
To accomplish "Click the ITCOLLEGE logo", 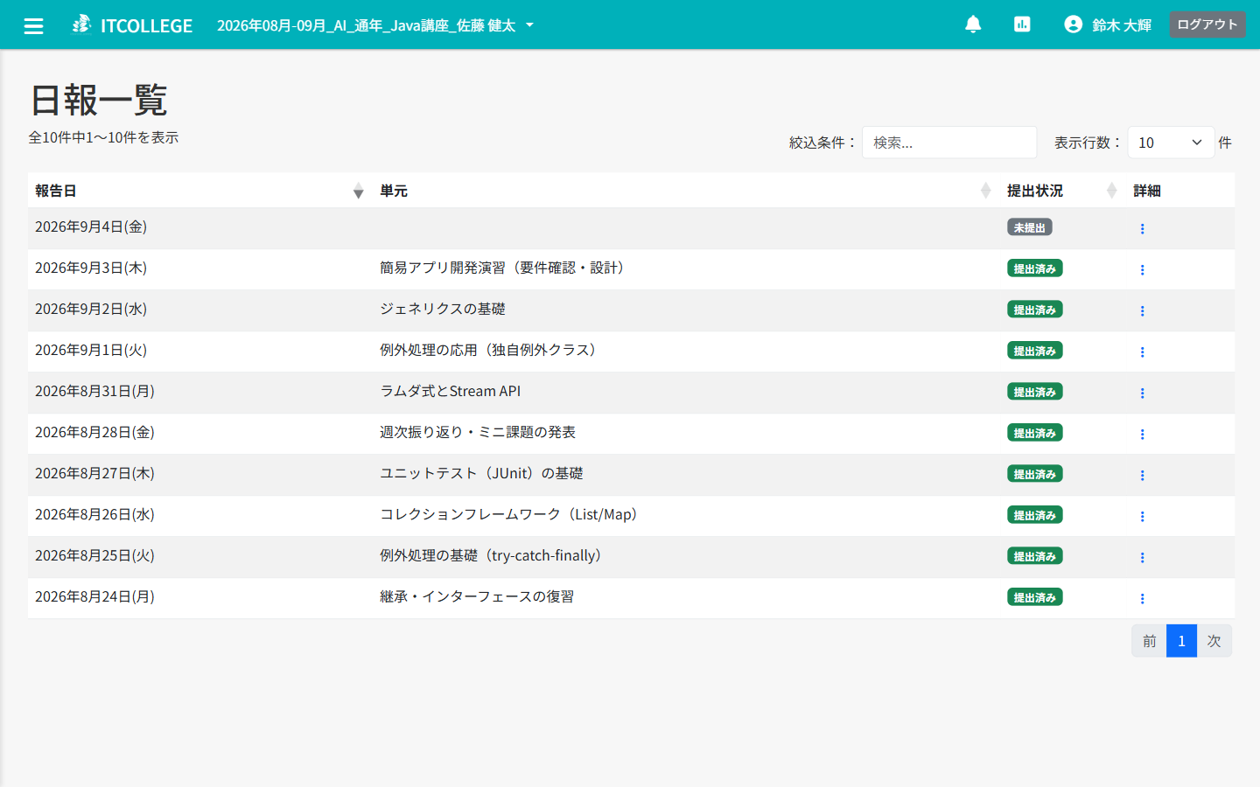I will [x=132, y=25].
